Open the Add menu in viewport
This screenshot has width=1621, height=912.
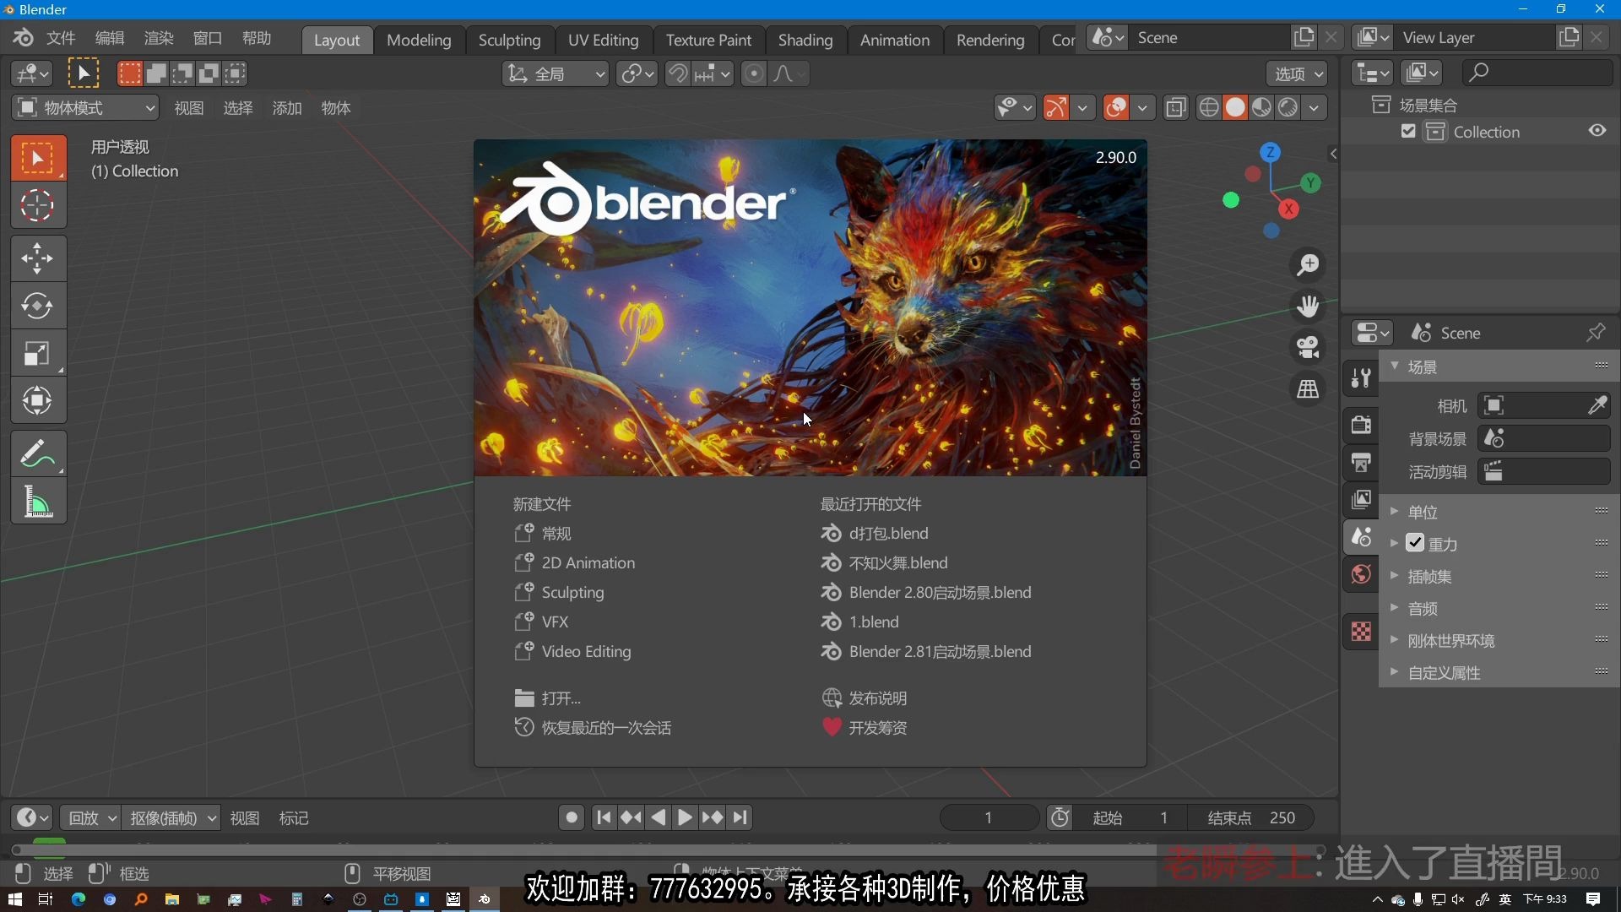click(x=287, y=107)
